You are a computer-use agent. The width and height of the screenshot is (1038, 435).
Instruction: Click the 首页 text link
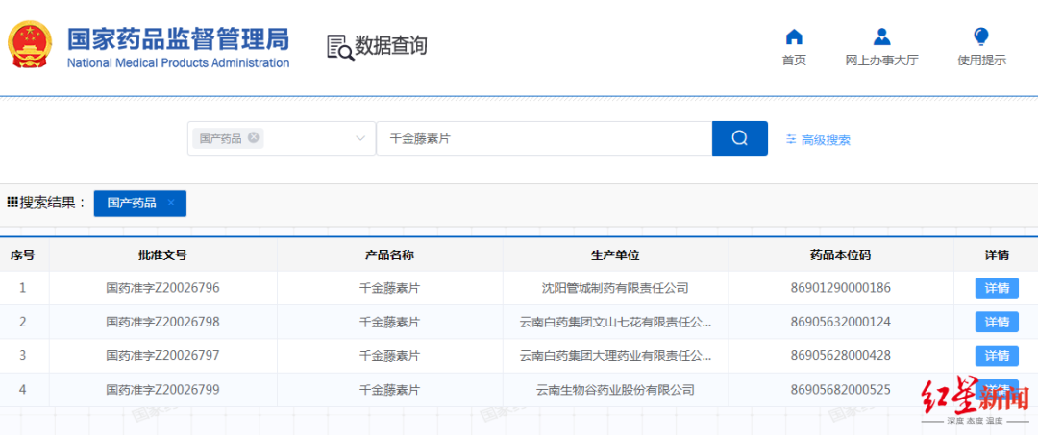[794, 60]
